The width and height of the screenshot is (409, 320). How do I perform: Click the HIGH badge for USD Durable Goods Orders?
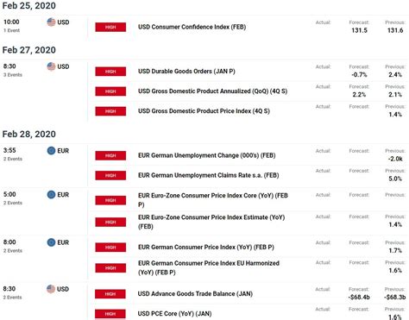point(110,72)
